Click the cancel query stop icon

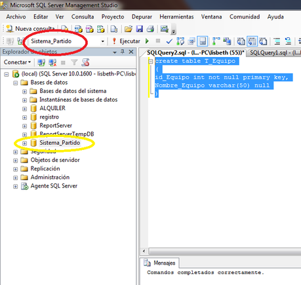[158, 41]
